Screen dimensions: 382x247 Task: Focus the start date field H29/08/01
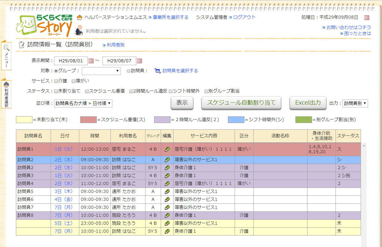[x=71, y=61]
